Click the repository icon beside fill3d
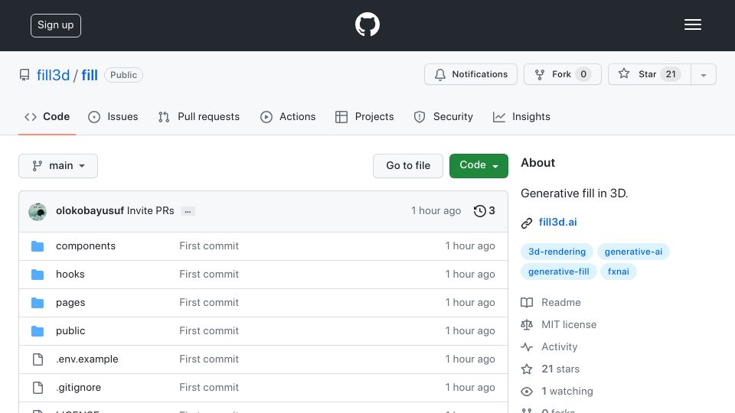Viewport: 735px width, 413px height. pos(24,75)
